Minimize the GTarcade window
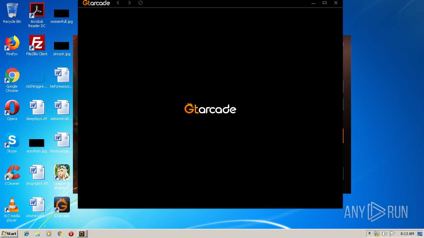Screen dimensions: 424x238 313,3
